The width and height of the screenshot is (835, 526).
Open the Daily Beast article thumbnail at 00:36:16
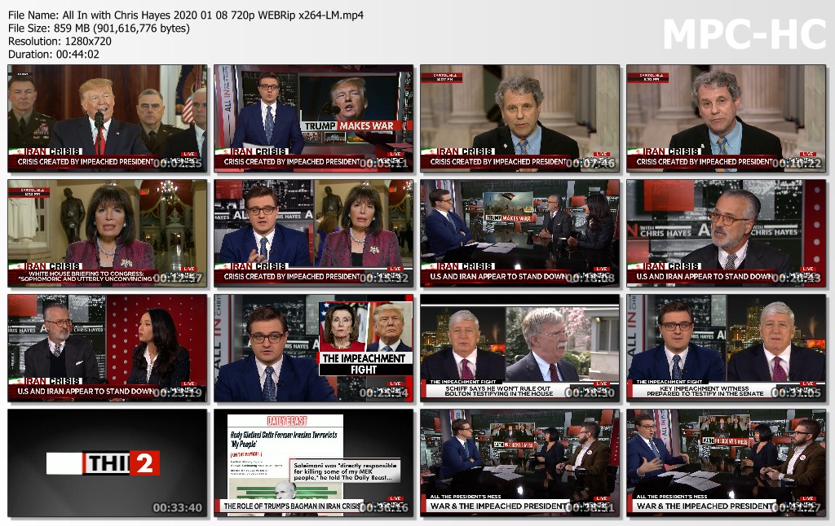pyautogui.click(x=314, y=462)
